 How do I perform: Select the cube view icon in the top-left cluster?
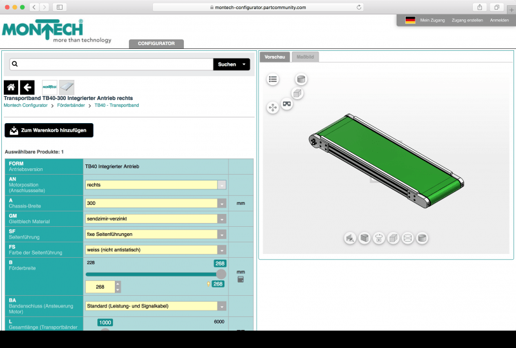coord(297,93)
